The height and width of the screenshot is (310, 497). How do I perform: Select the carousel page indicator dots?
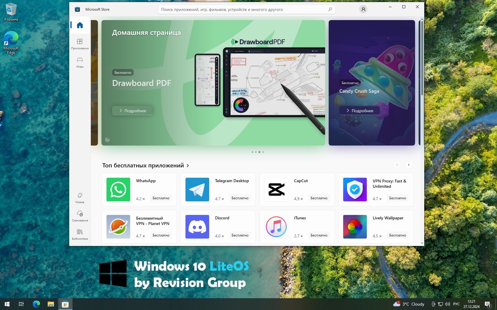pyautogui.click(x=258, y=152)
